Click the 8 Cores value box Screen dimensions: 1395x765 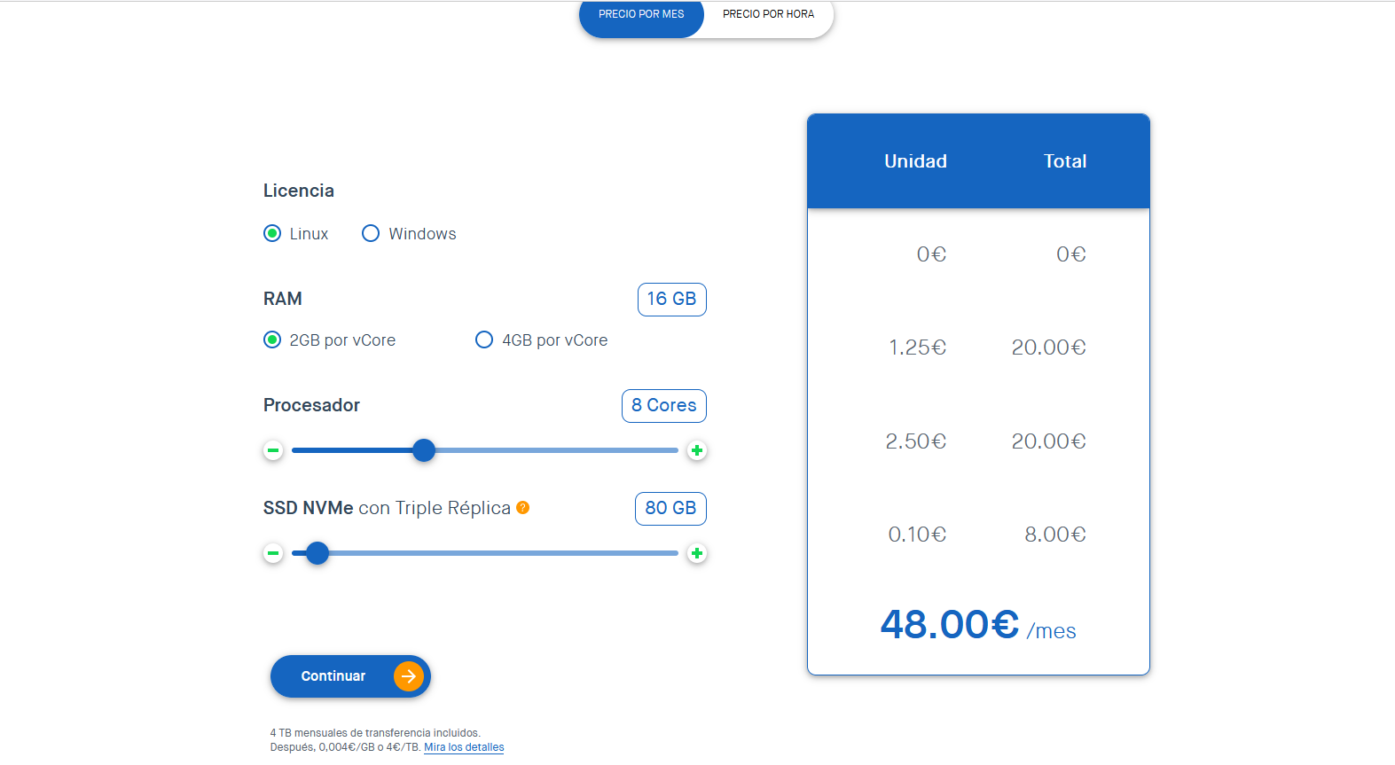pos(663,406)
